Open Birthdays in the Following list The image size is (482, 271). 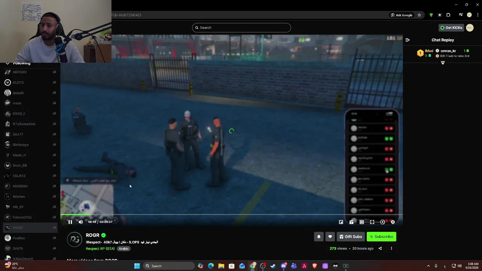pos(30,145)
